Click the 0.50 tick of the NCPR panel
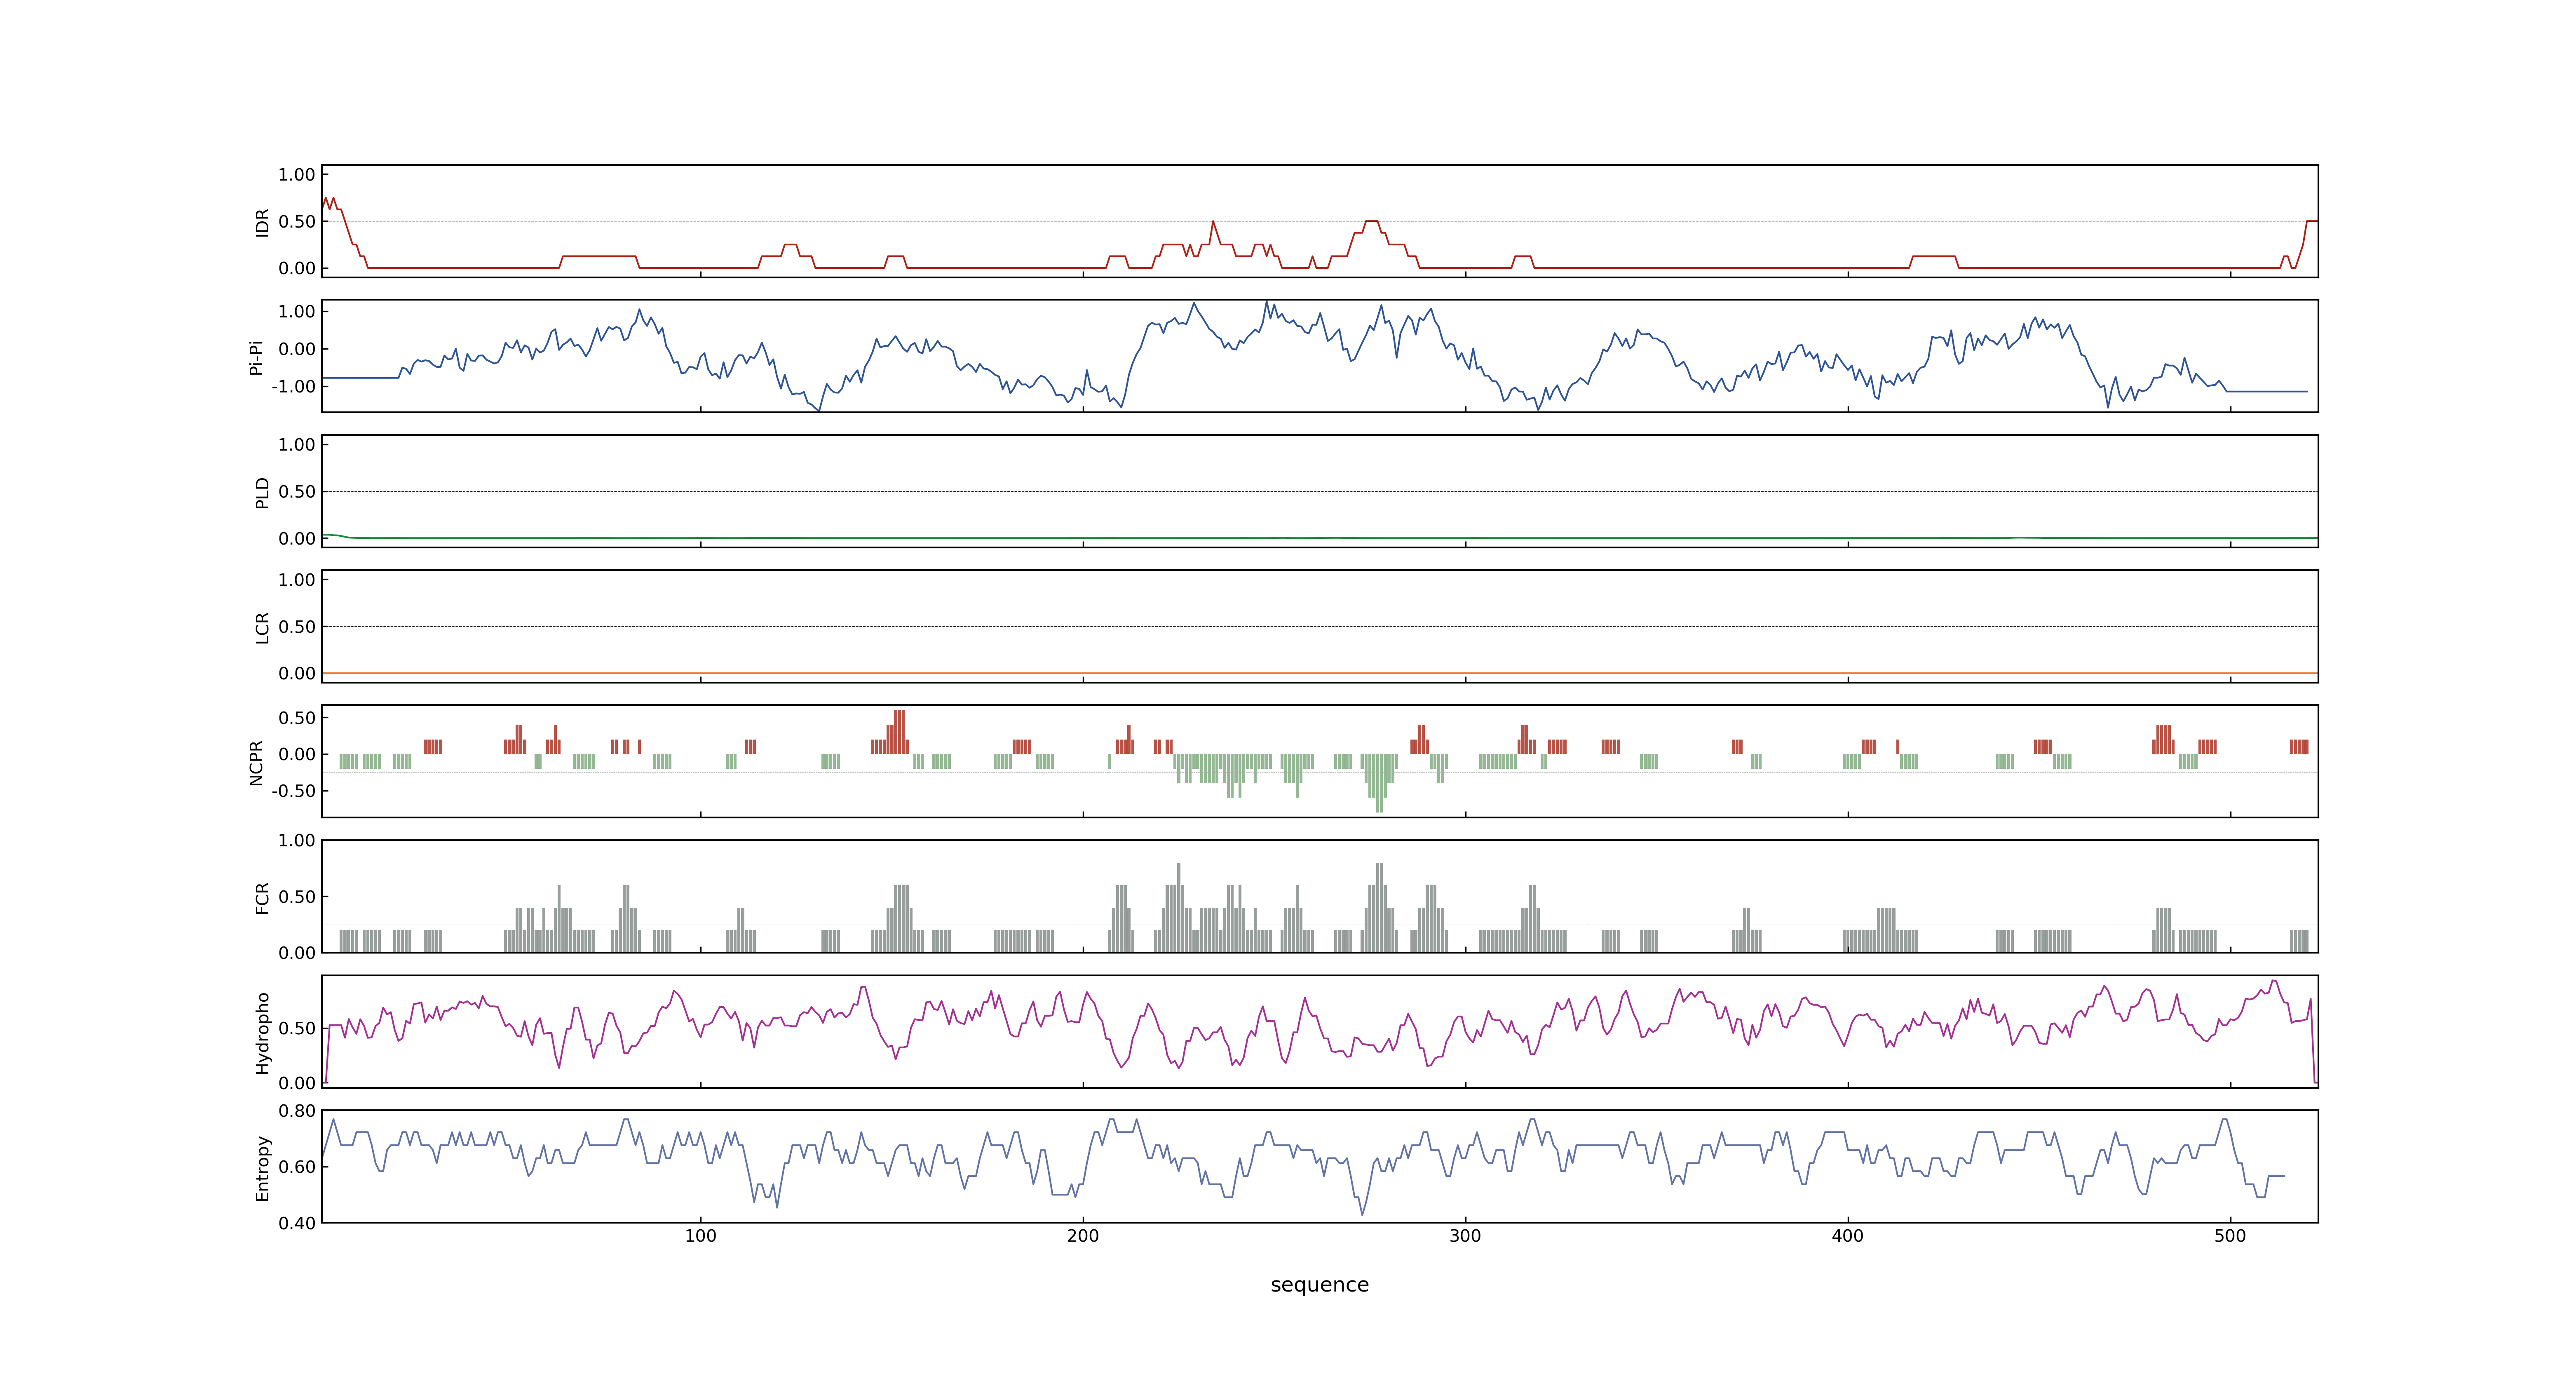Viewport: 2576px width, 1374px height. (x=297, y=718)
